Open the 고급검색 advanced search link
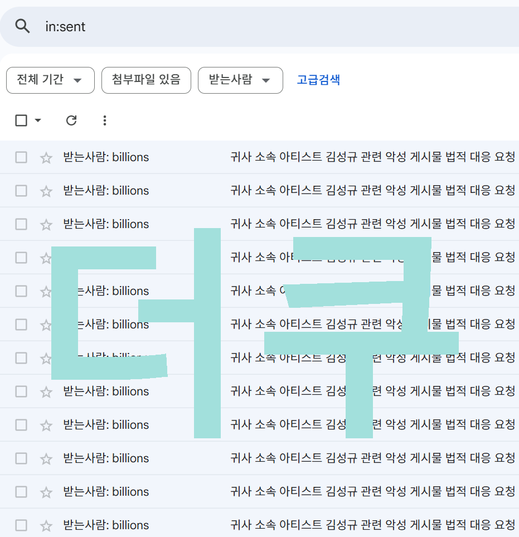Screen dimensions: 519x537 [318, 80]
